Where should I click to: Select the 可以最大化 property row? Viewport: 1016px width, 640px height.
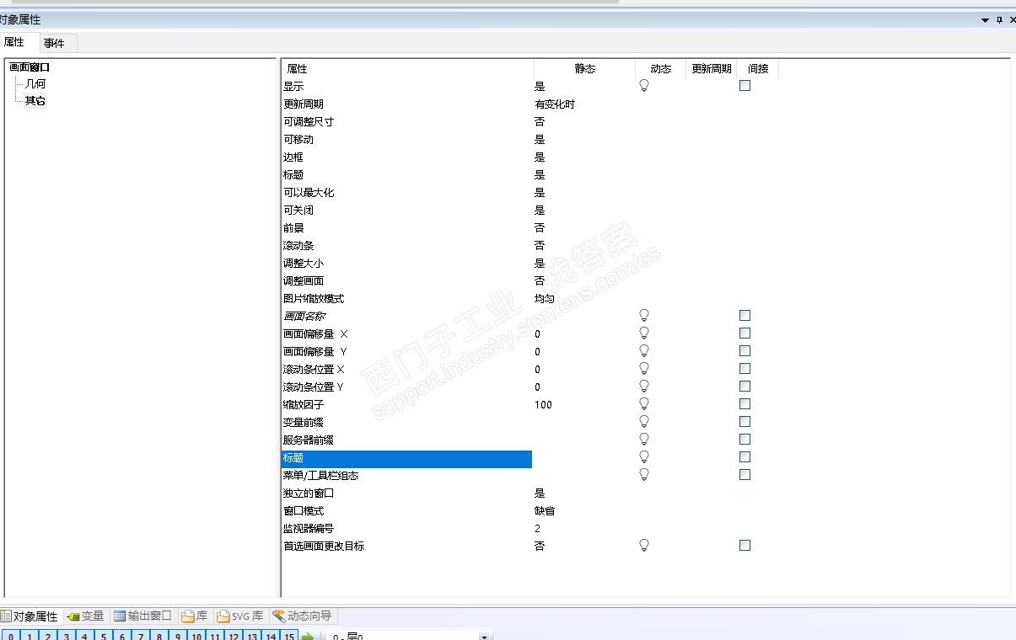406,193
